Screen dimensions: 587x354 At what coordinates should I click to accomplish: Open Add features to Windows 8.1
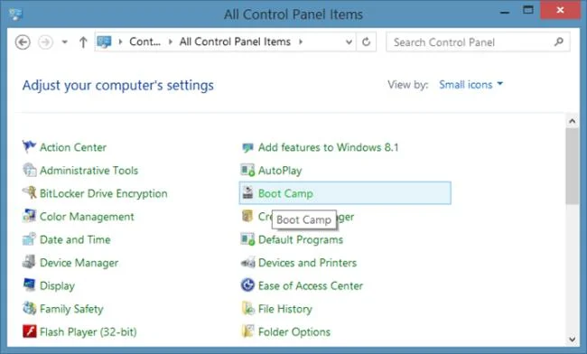328,147
